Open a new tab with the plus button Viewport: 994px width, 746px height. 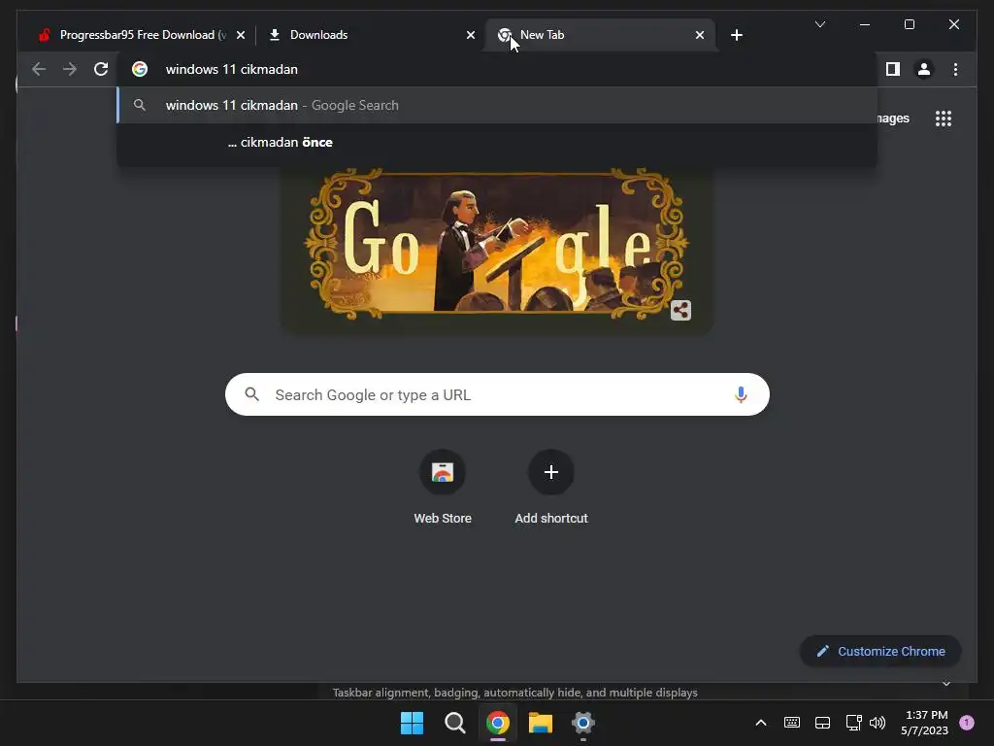(736, 35)
